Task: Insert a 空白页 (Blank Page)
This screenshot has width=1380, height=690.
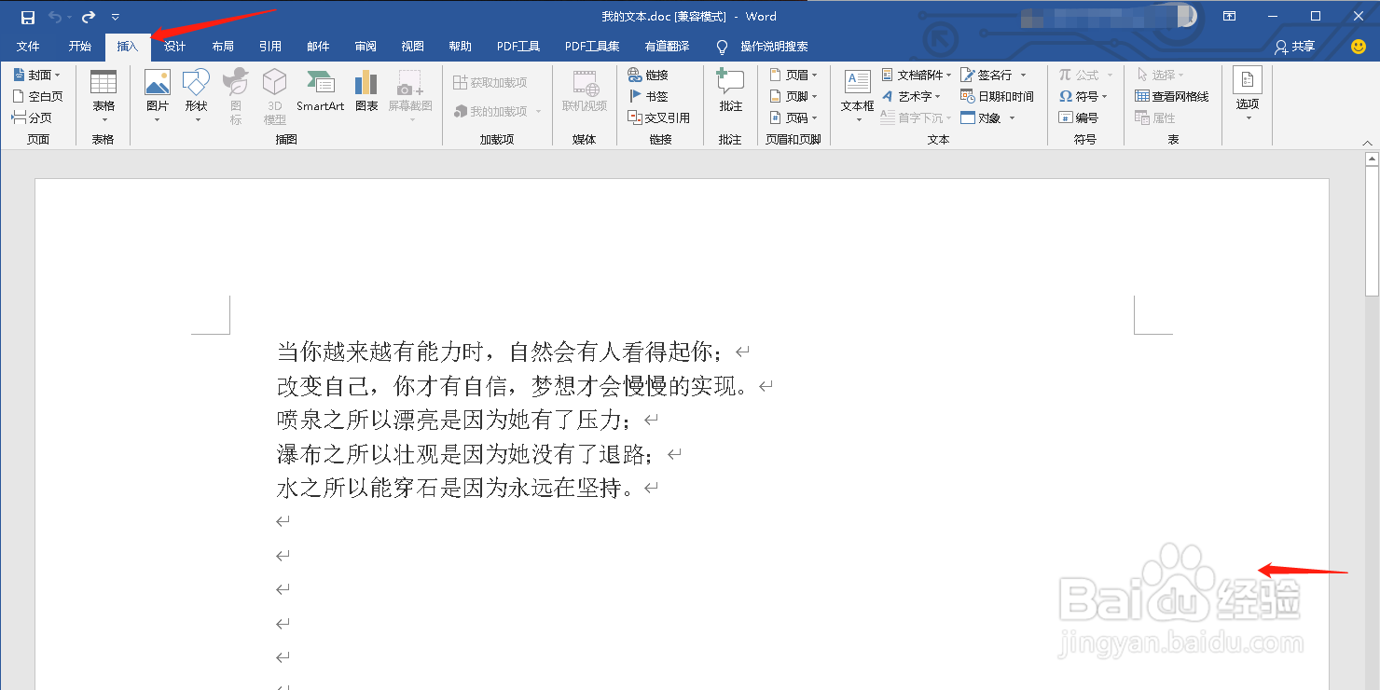Action: [x=38, y=96]
